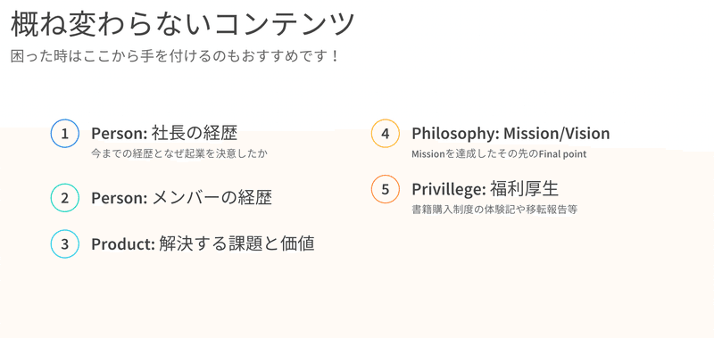Click the word 'Product:' in item 3
714x338 pixels.
pyautogui.click(x=123, y=244)
